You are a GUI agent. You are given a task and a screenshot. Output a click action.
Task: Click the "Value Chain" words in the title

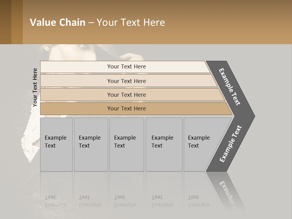pos(57,22)
